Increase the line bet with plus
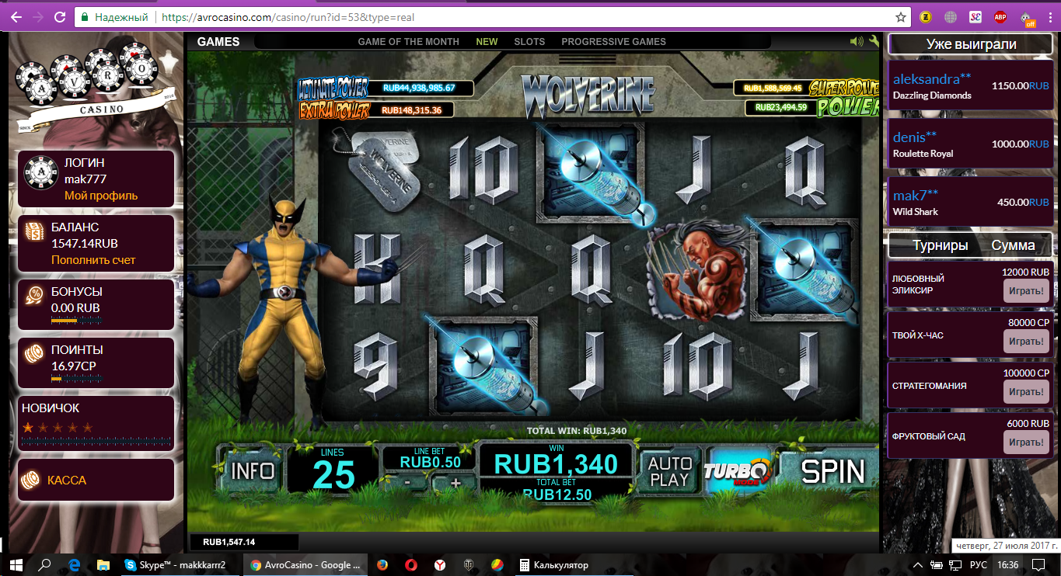This screenshot has width=1061, height=576. (455, 483)
